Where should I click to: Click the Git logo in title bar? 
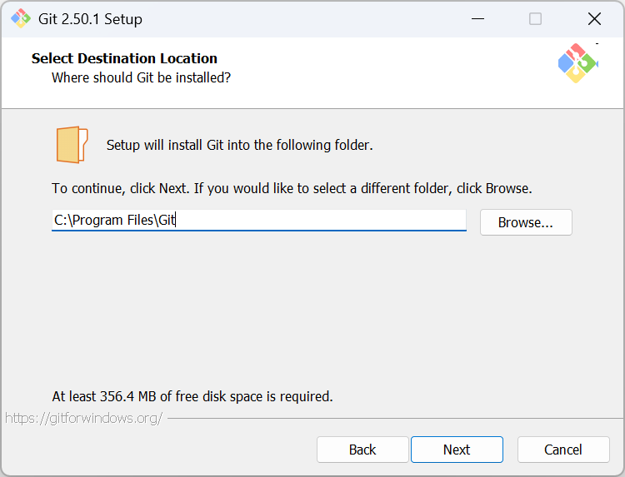click(x=20, y=18)
